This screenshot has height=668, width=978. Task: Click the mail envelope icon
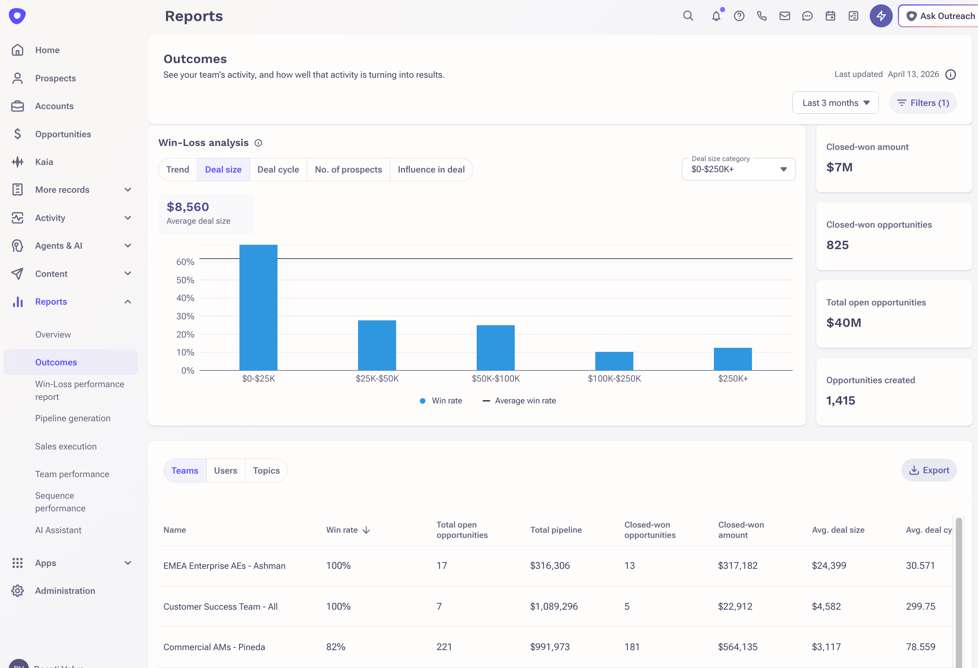[784, 16]
